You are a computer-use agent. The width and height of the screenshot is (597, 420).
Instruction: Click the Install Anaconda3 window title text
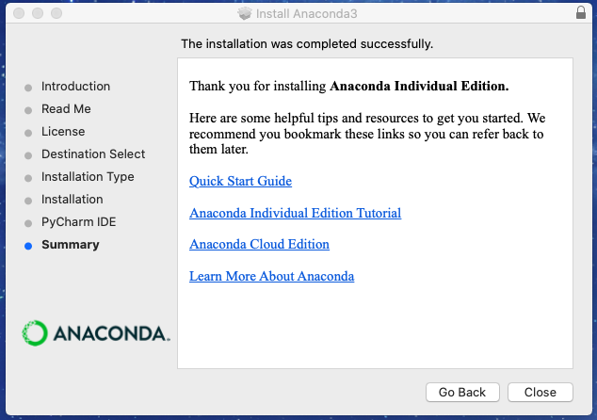pyautogui.click(x=306, y=13)
